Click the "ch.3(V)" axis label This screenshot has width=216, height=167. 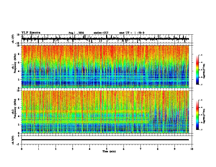13,140
